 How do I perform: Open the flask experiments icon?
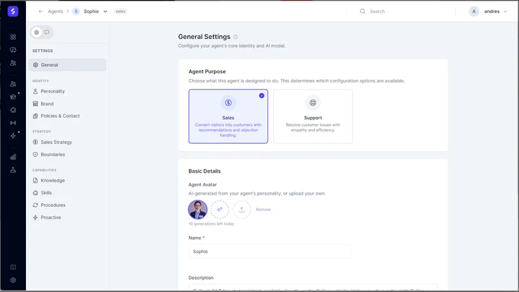coord(13,170)
